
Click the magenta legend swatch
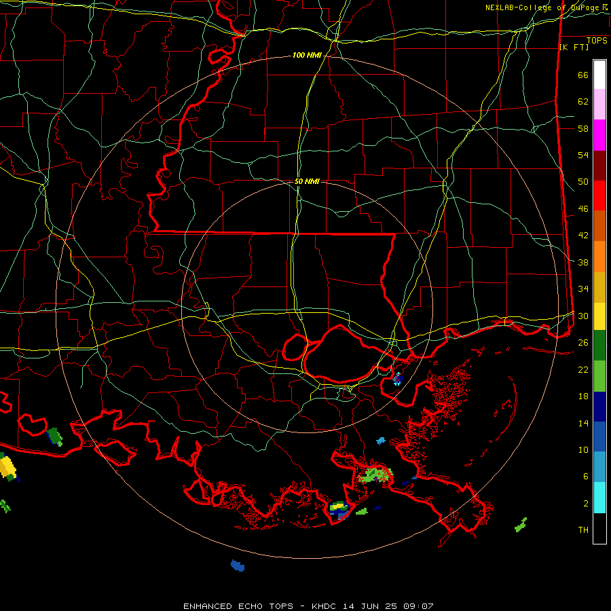click(599, 135)
